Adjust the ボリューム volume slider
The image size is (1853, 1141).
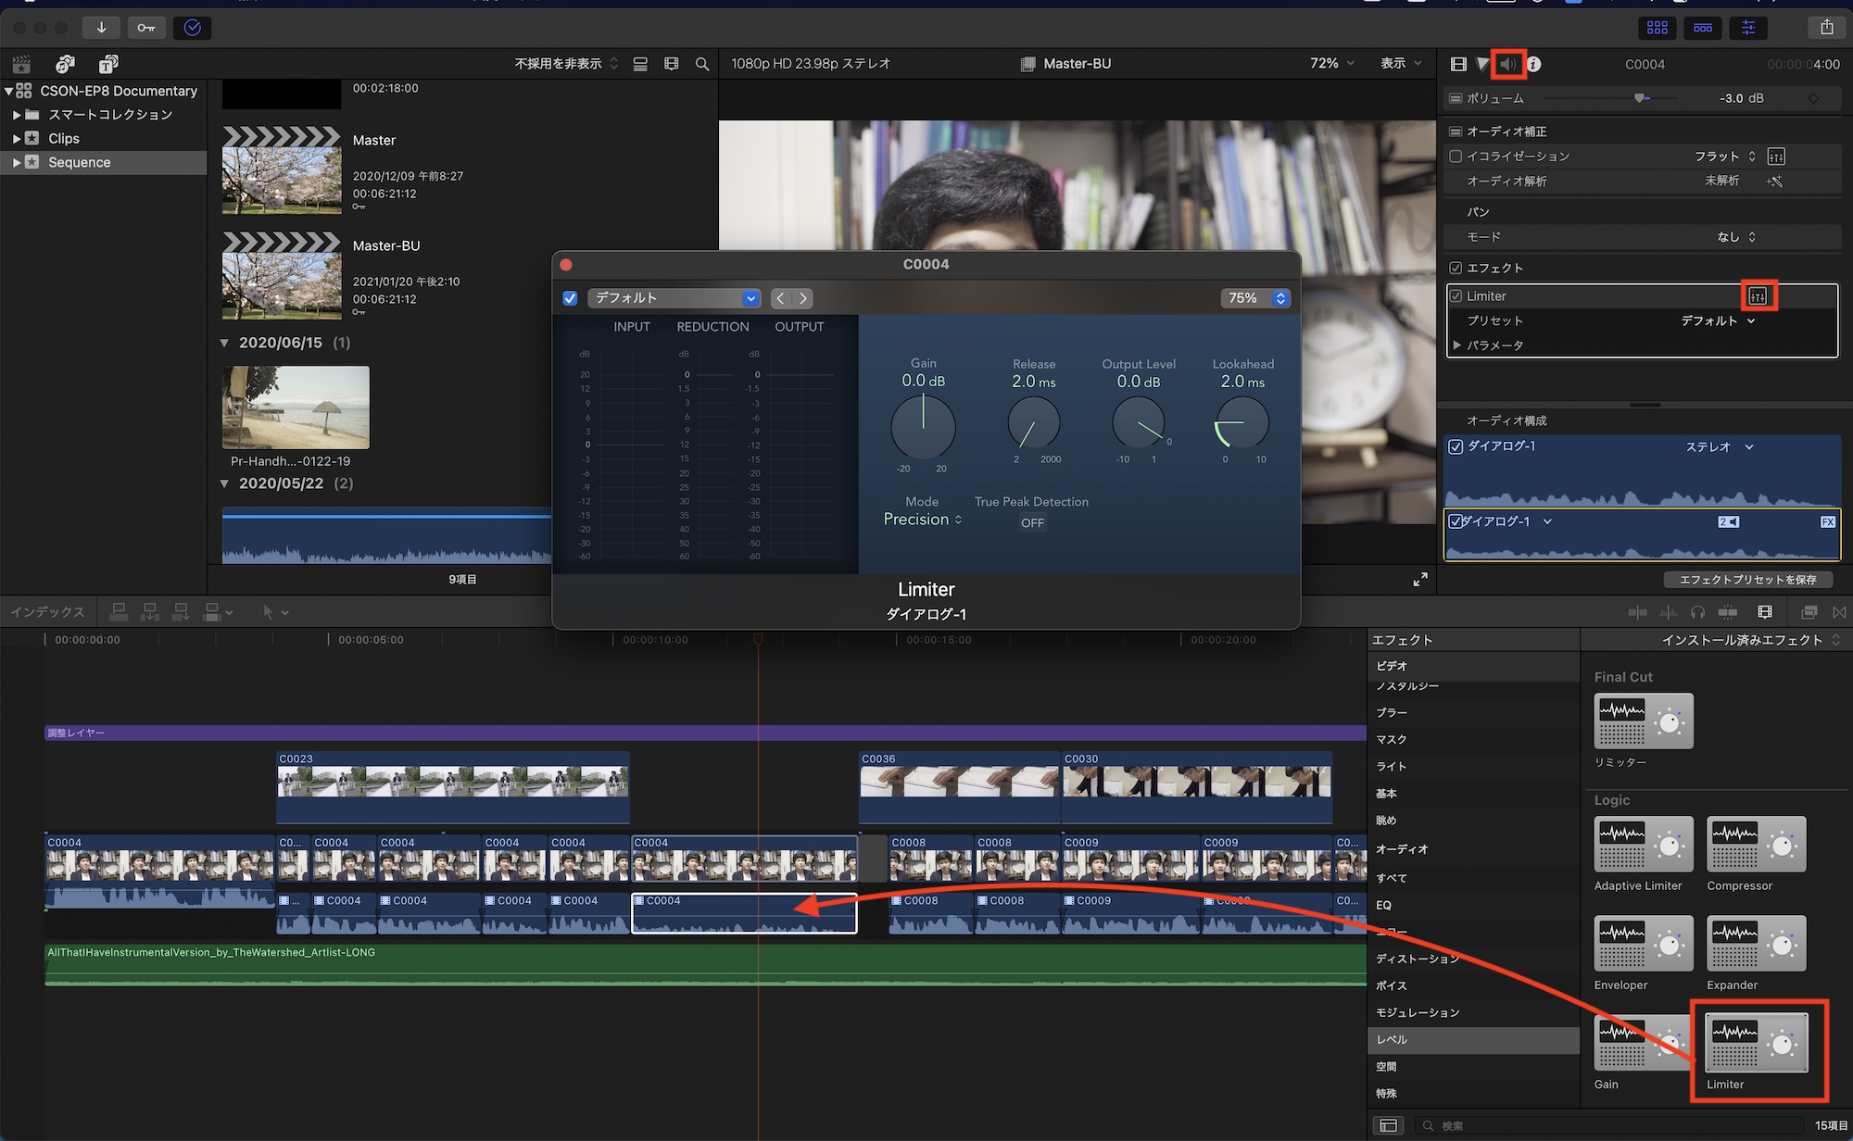pos(1640,98)
